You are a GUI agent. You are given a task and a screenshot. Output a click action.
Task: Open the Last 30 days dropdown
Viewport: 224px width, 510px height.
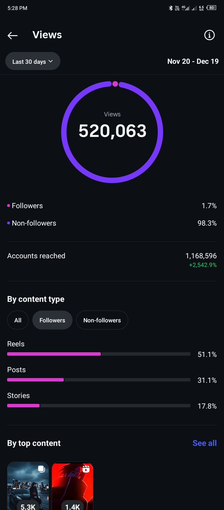[x=33, y=61]
